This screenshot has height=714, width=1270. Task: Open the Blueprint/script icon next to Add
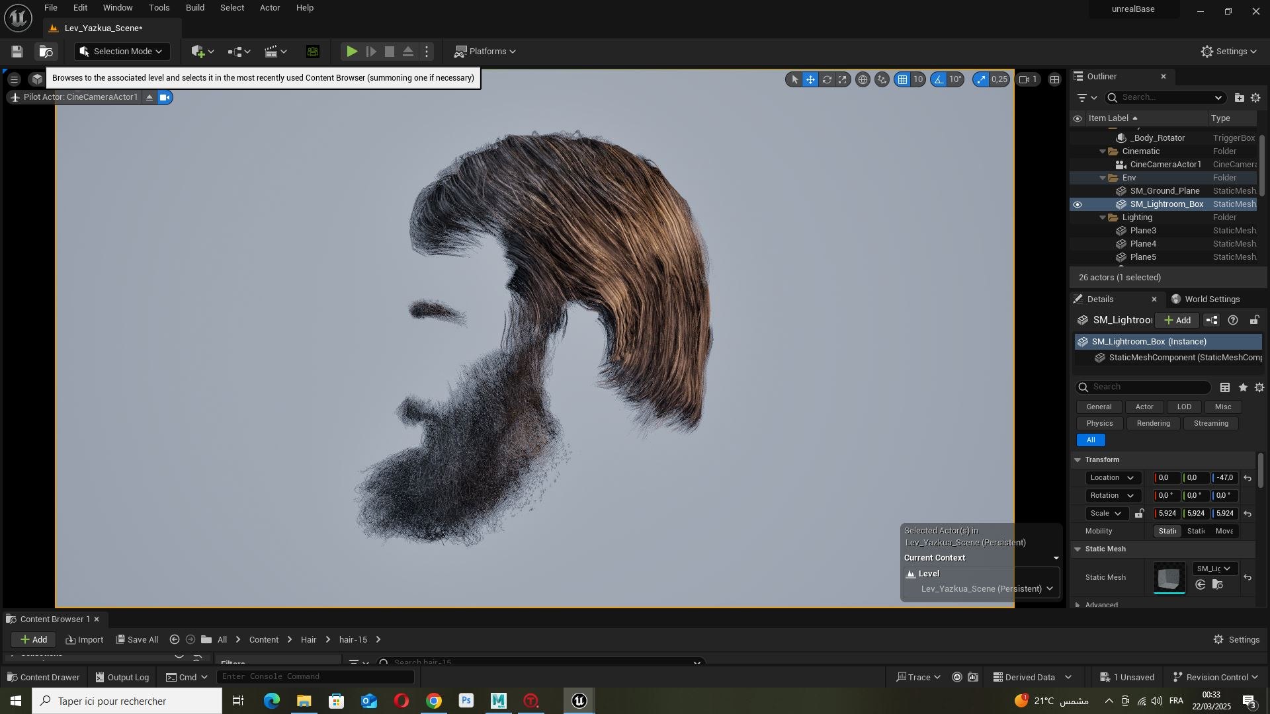[x=1212, y=321]
